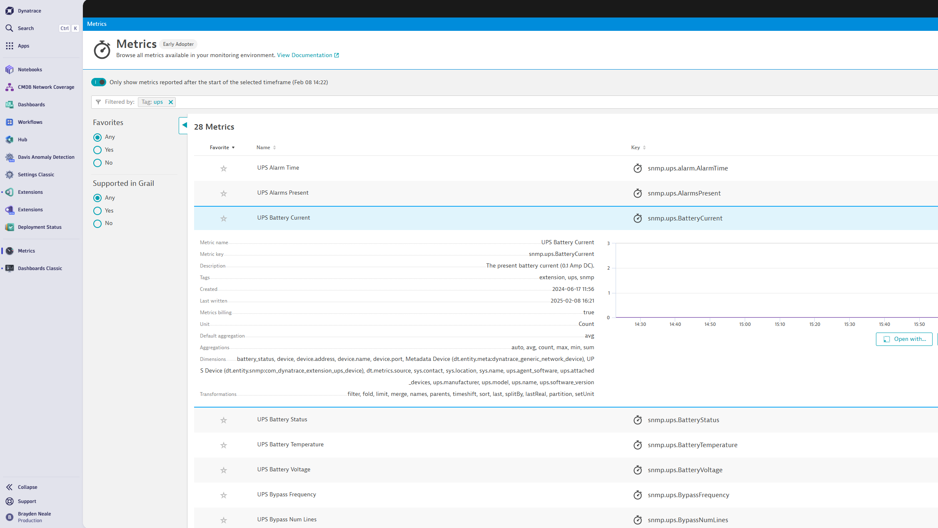This screenshot has height=528, width=938.
Task: Click the Dynatrace logo icon
Action: [x=10, y=11]
